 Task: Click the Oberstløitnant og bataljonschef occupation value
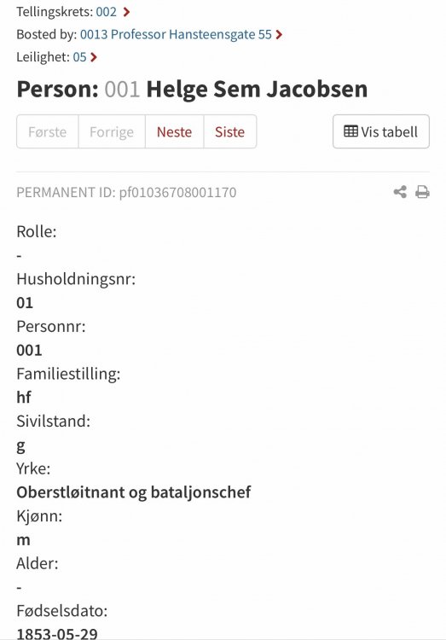coord(133,492)
